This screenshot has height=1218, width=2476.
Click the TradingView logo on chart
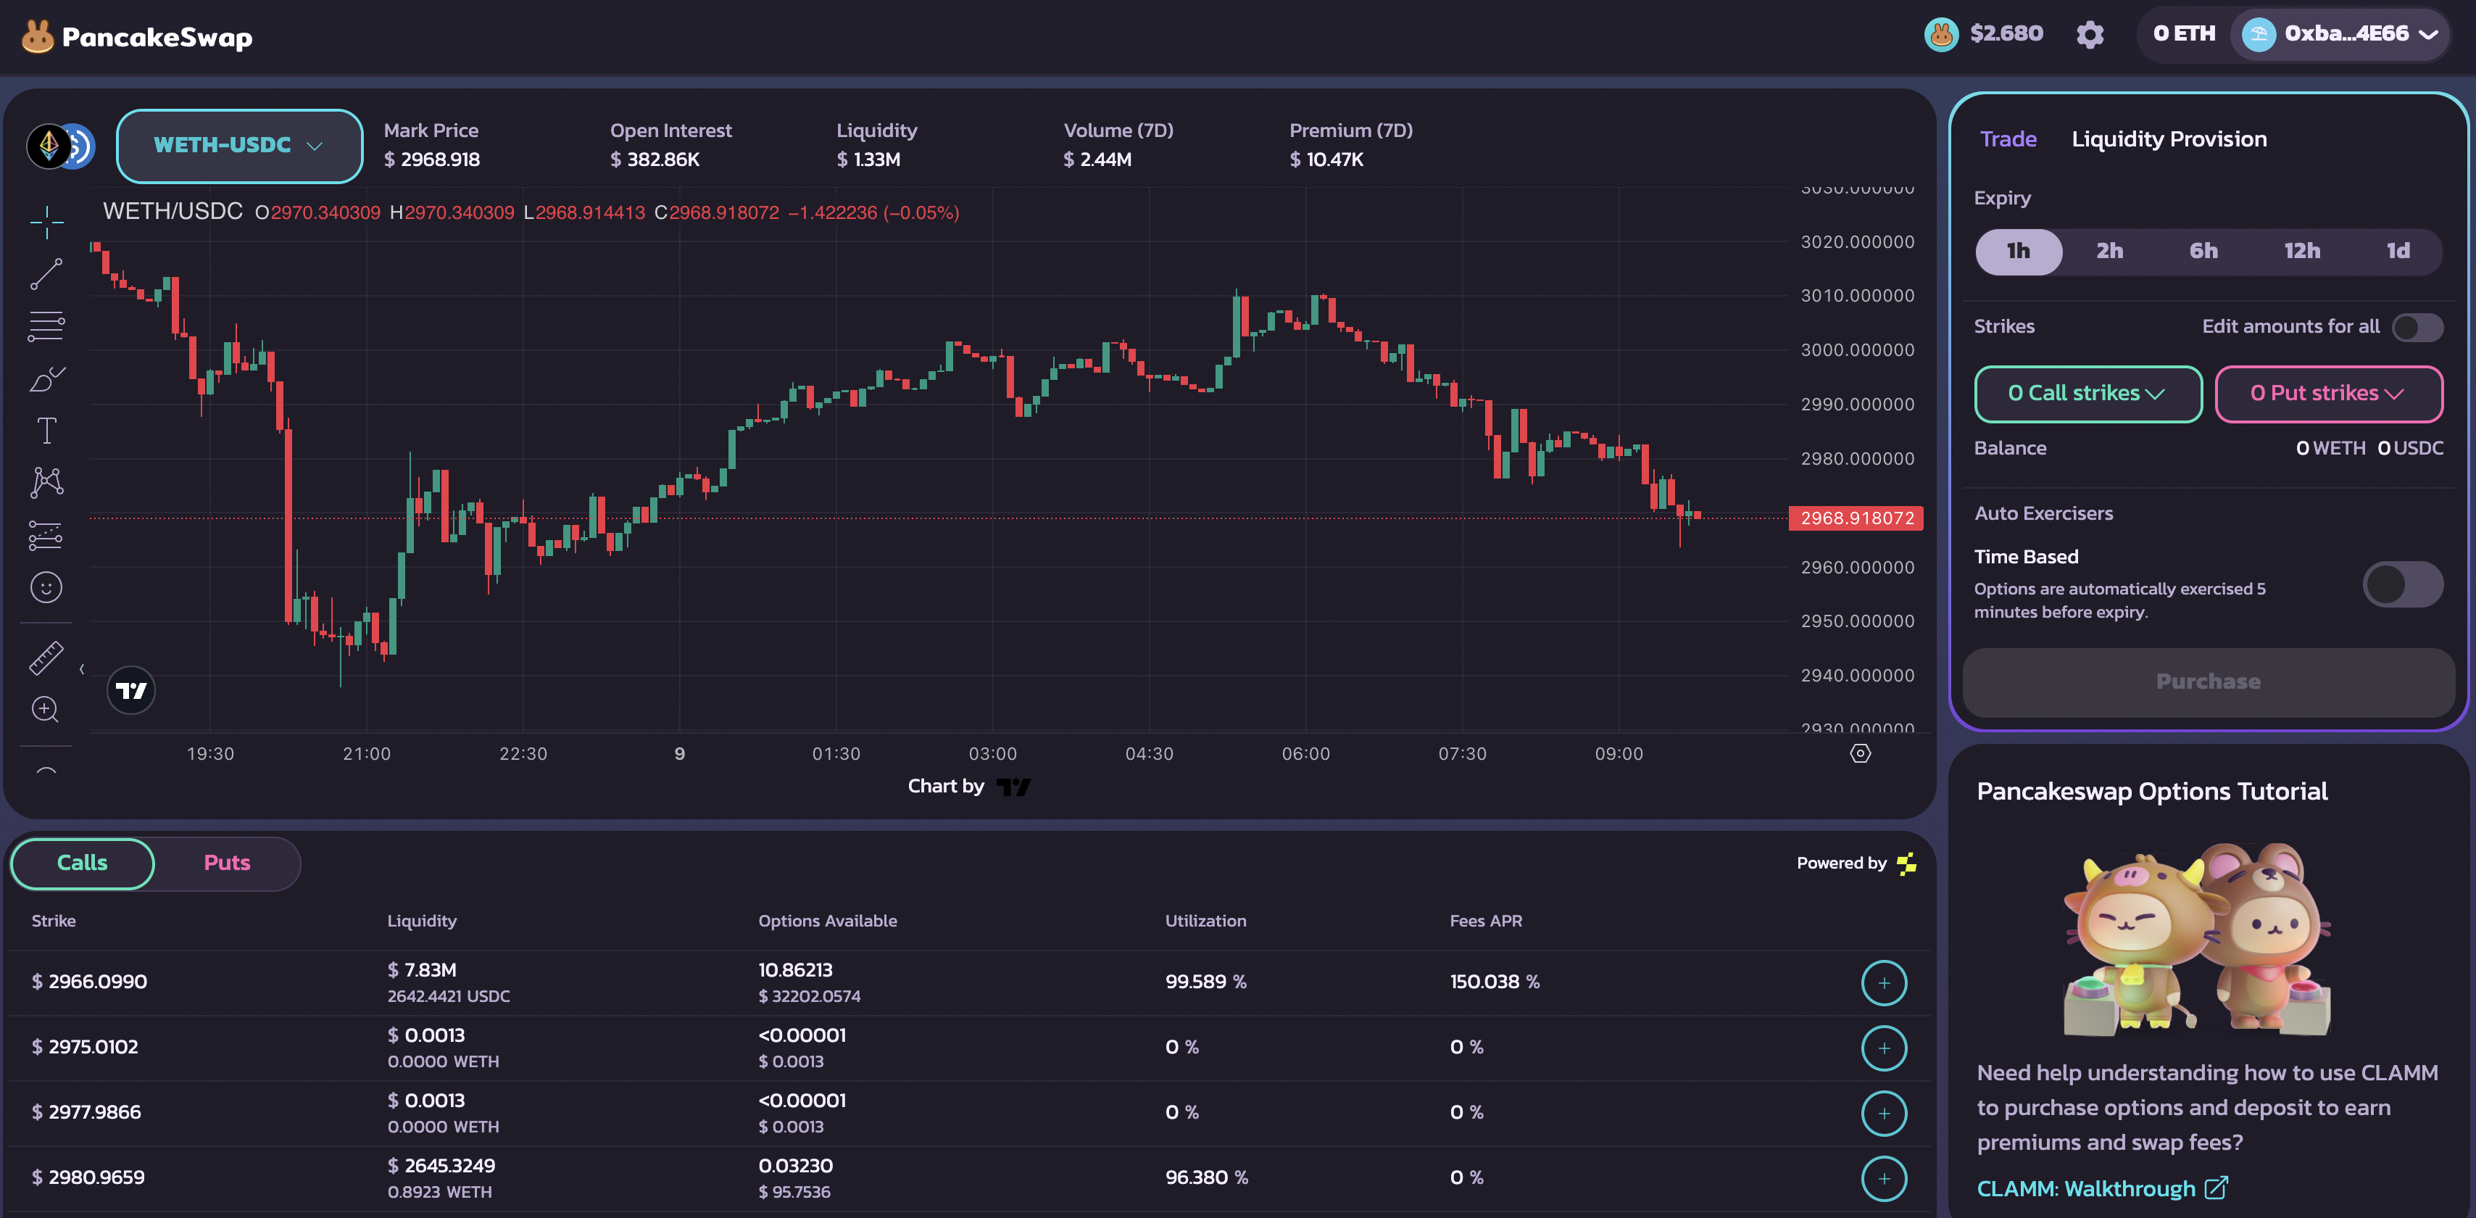point(130,690)
